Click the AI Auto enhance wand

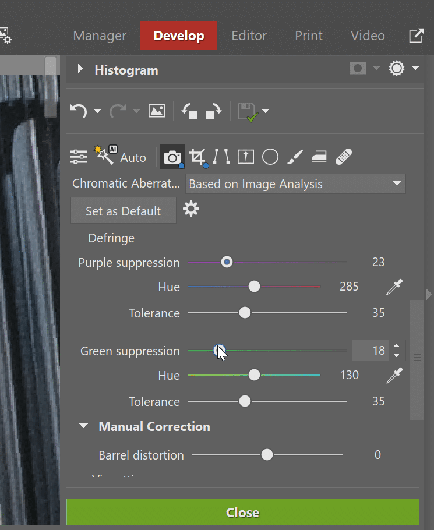[x=105, y=156]
